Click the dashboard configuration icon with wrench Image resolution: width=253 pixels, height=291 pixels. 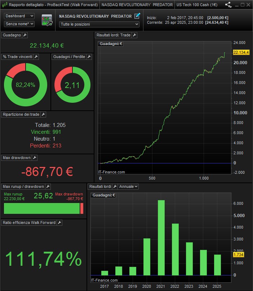pos(47,20)
